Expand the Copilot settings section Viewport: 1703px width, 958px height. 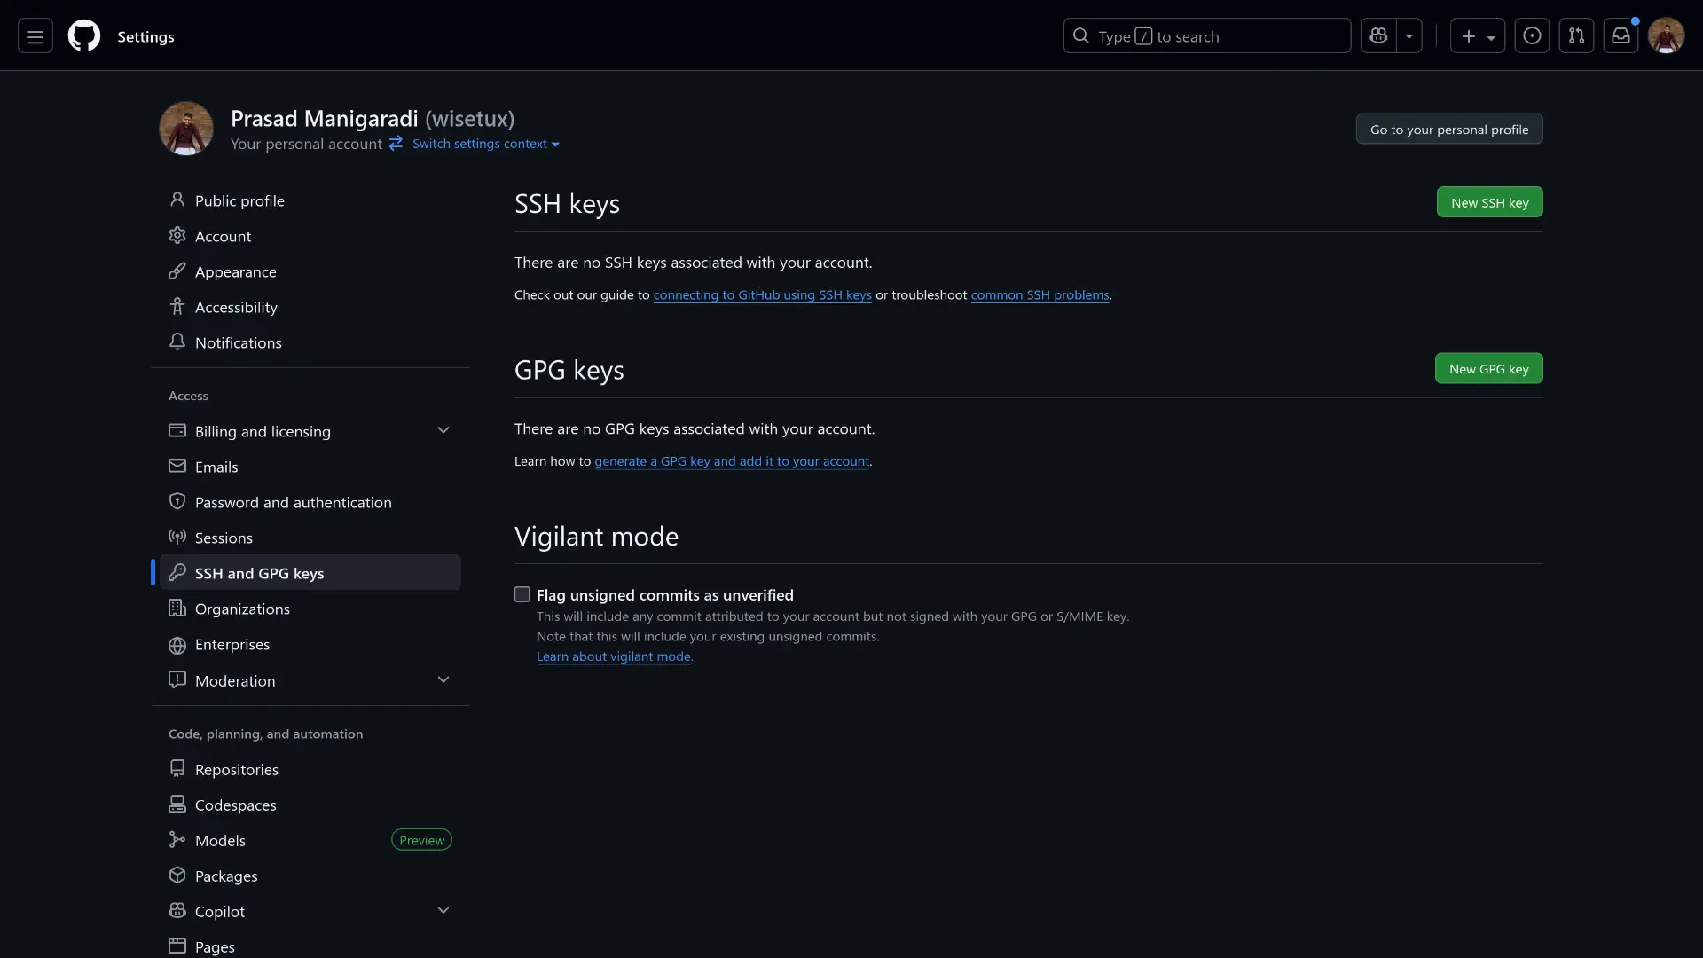[443, 911]
